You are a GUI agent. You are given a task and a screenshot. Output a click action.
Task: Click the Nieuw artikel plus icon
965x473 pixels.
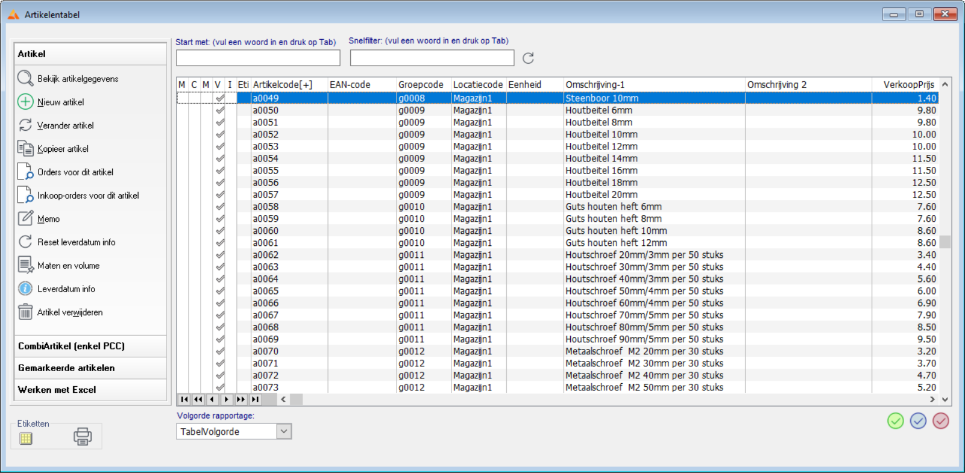point(25,102)
